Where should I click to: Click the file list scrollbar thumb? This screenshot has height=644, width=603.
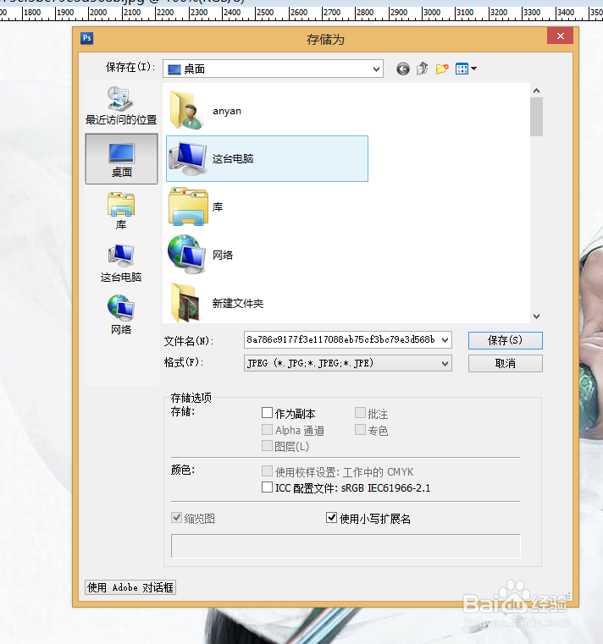coord(536,117)
